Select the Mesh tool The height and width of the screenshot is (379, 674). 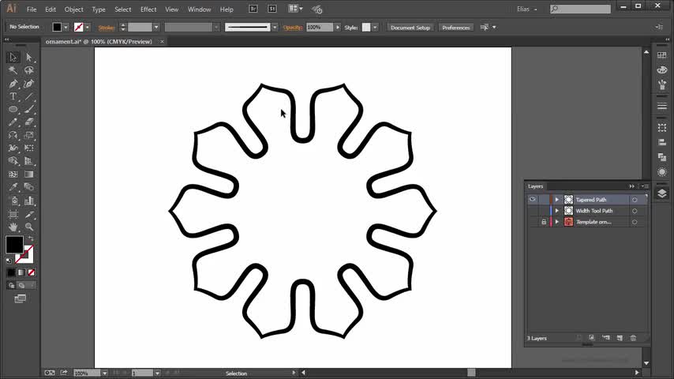(x=13, y=174)
